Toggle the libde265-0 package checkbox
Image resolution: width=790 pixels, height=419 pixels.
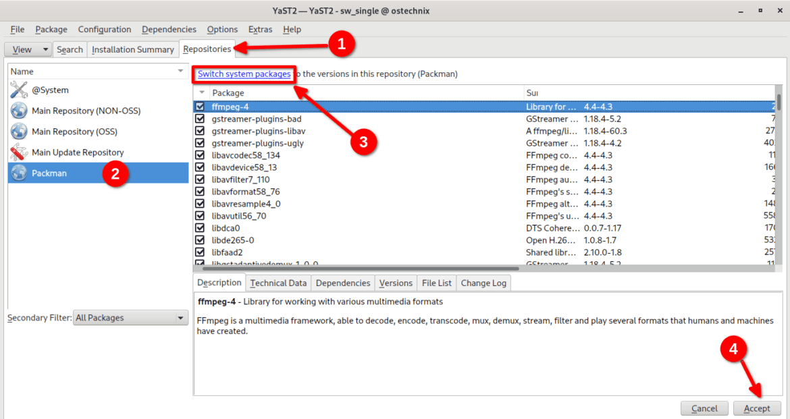200,240
